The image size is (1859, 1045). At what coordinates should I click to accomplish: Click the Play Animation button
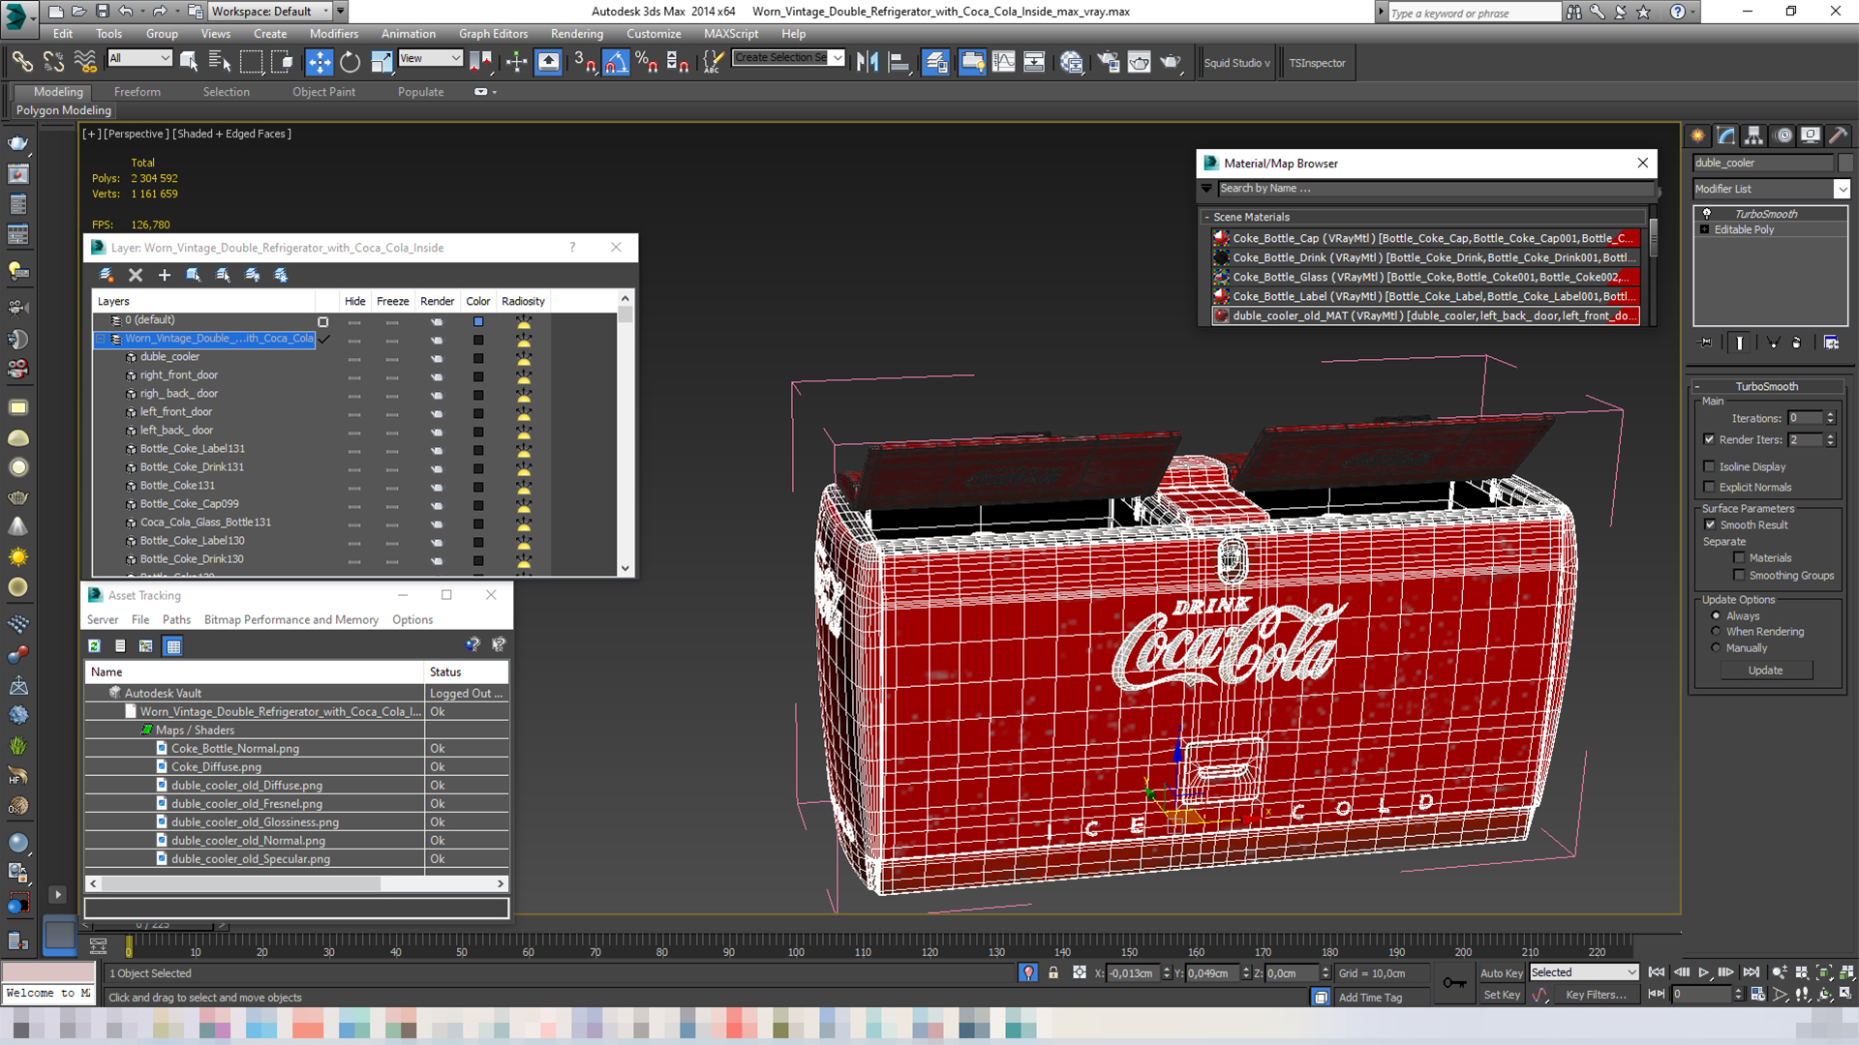(x=1704, y=972)
